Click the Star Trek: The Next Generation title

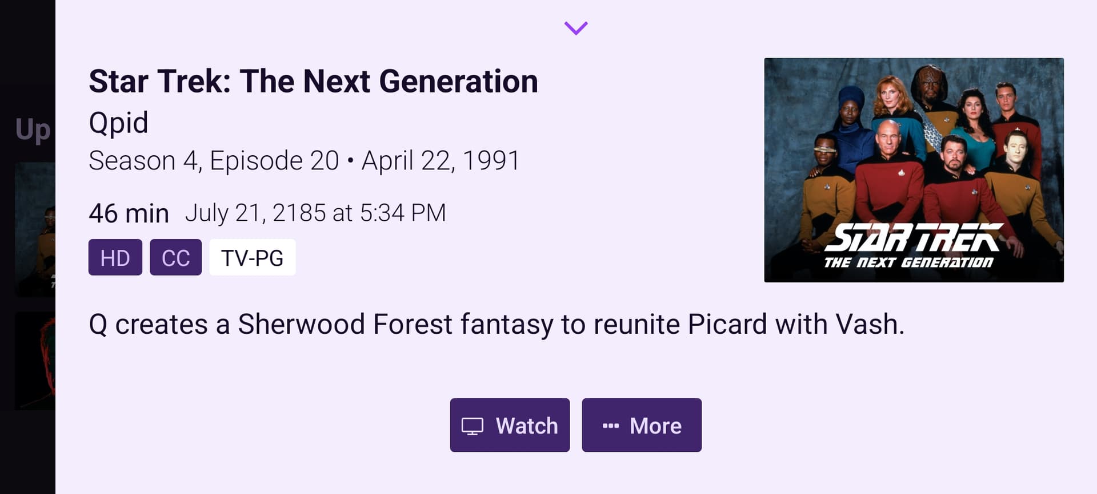pos(313,81)
